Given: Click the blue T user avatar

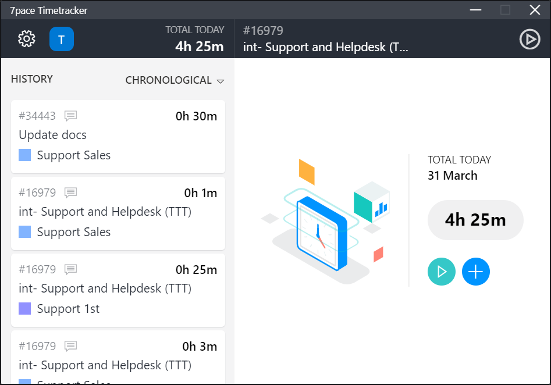Looking at the screenshot, I should pos(62,39).
